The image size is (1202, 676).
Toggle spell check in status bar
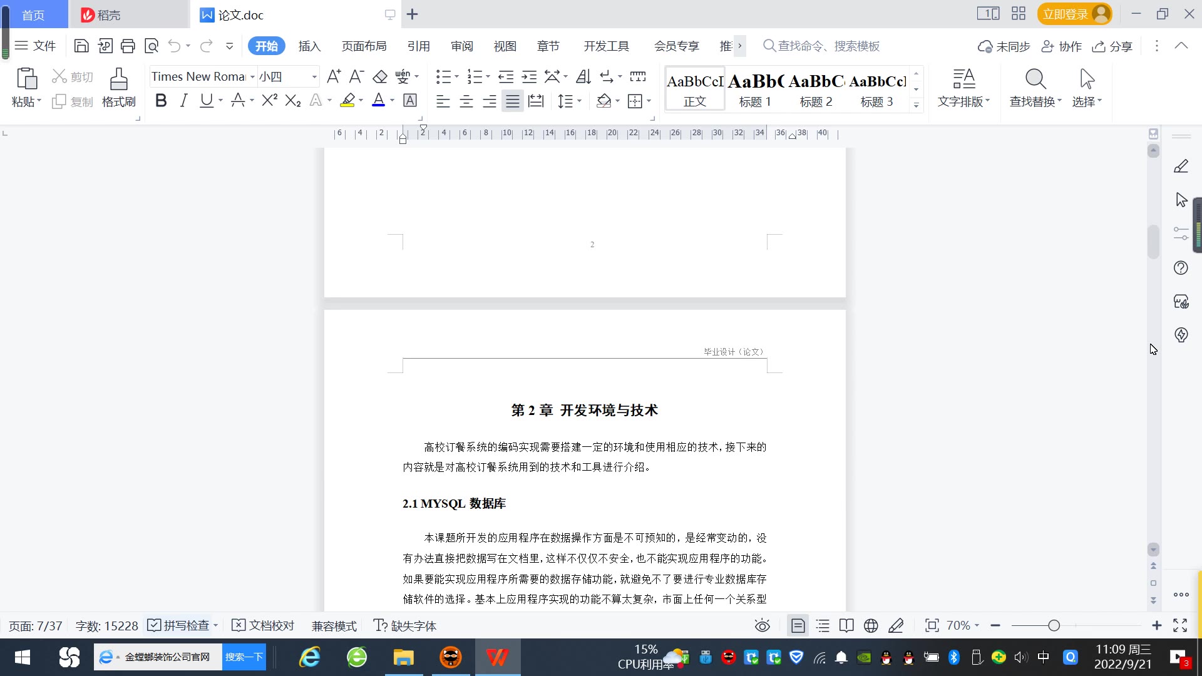pyautogui.click(x=179, y=625)
